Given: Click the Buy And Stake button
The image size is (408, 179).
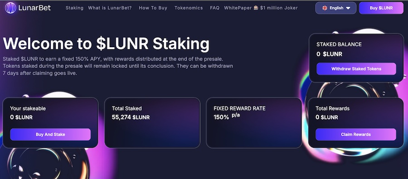Looking at the screenshot, I should pos(50,135).
